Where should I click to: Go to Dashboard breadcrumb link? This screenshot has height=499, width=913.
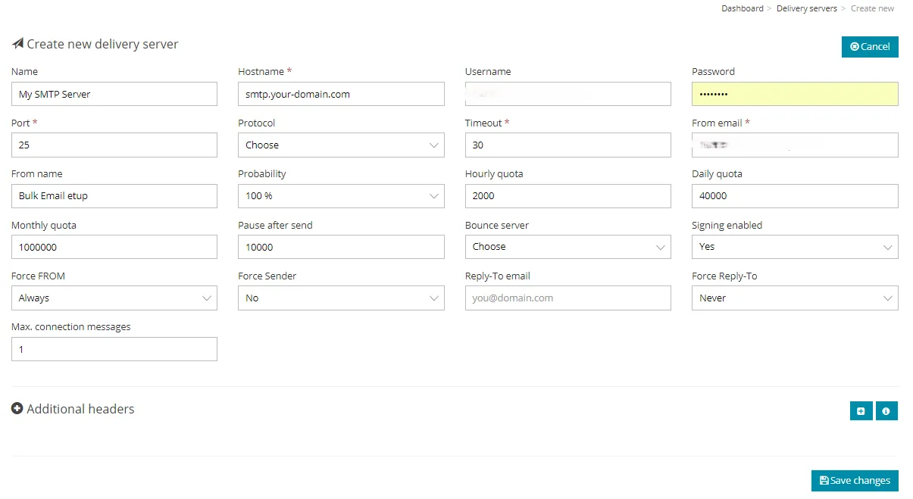tap(742, 9)
